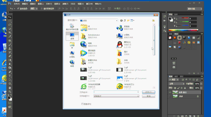Open the 3D(D) menu
This screenshot has height=117, width=211.
tap(73, 4)
